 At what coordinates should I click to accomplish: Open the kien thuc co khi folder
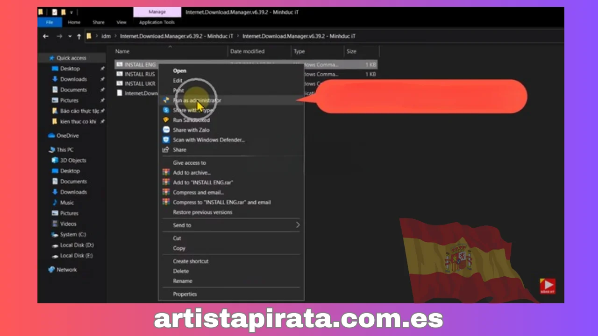[78, 121]
